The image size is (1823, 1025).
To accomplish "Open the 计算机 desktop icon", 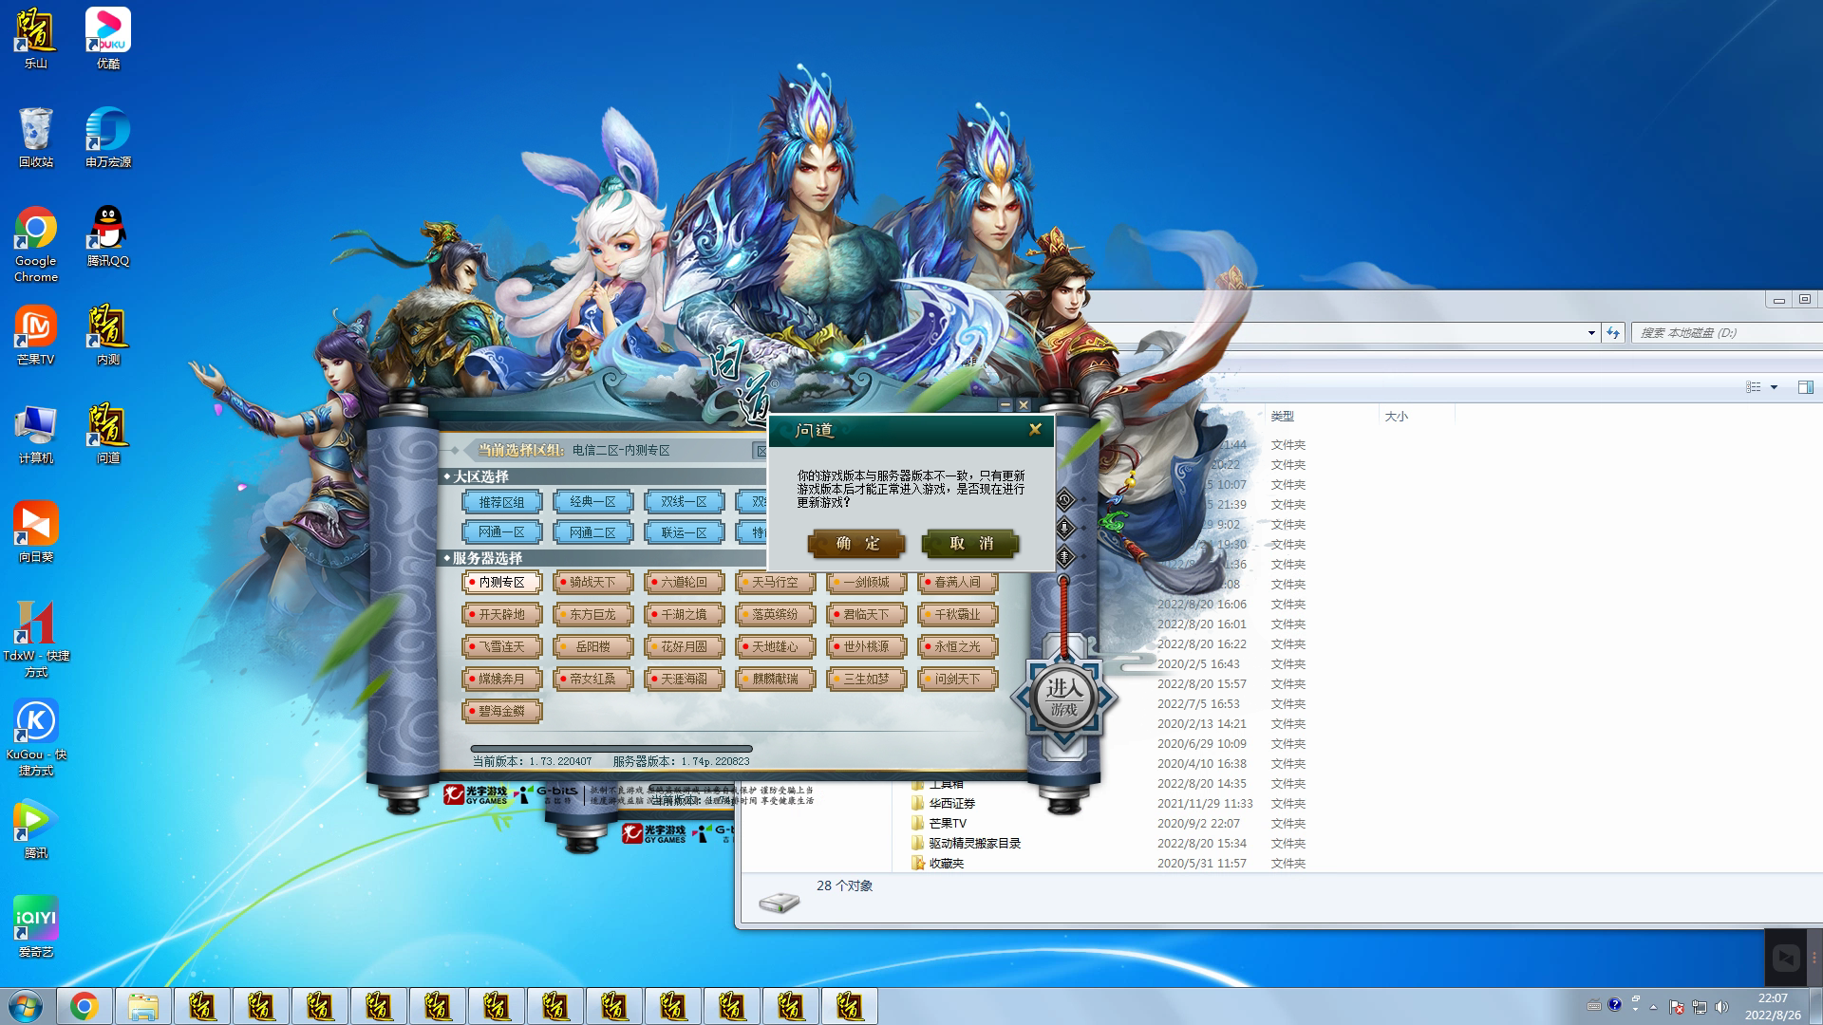I will pyautogui.click(x=36, y=434).
